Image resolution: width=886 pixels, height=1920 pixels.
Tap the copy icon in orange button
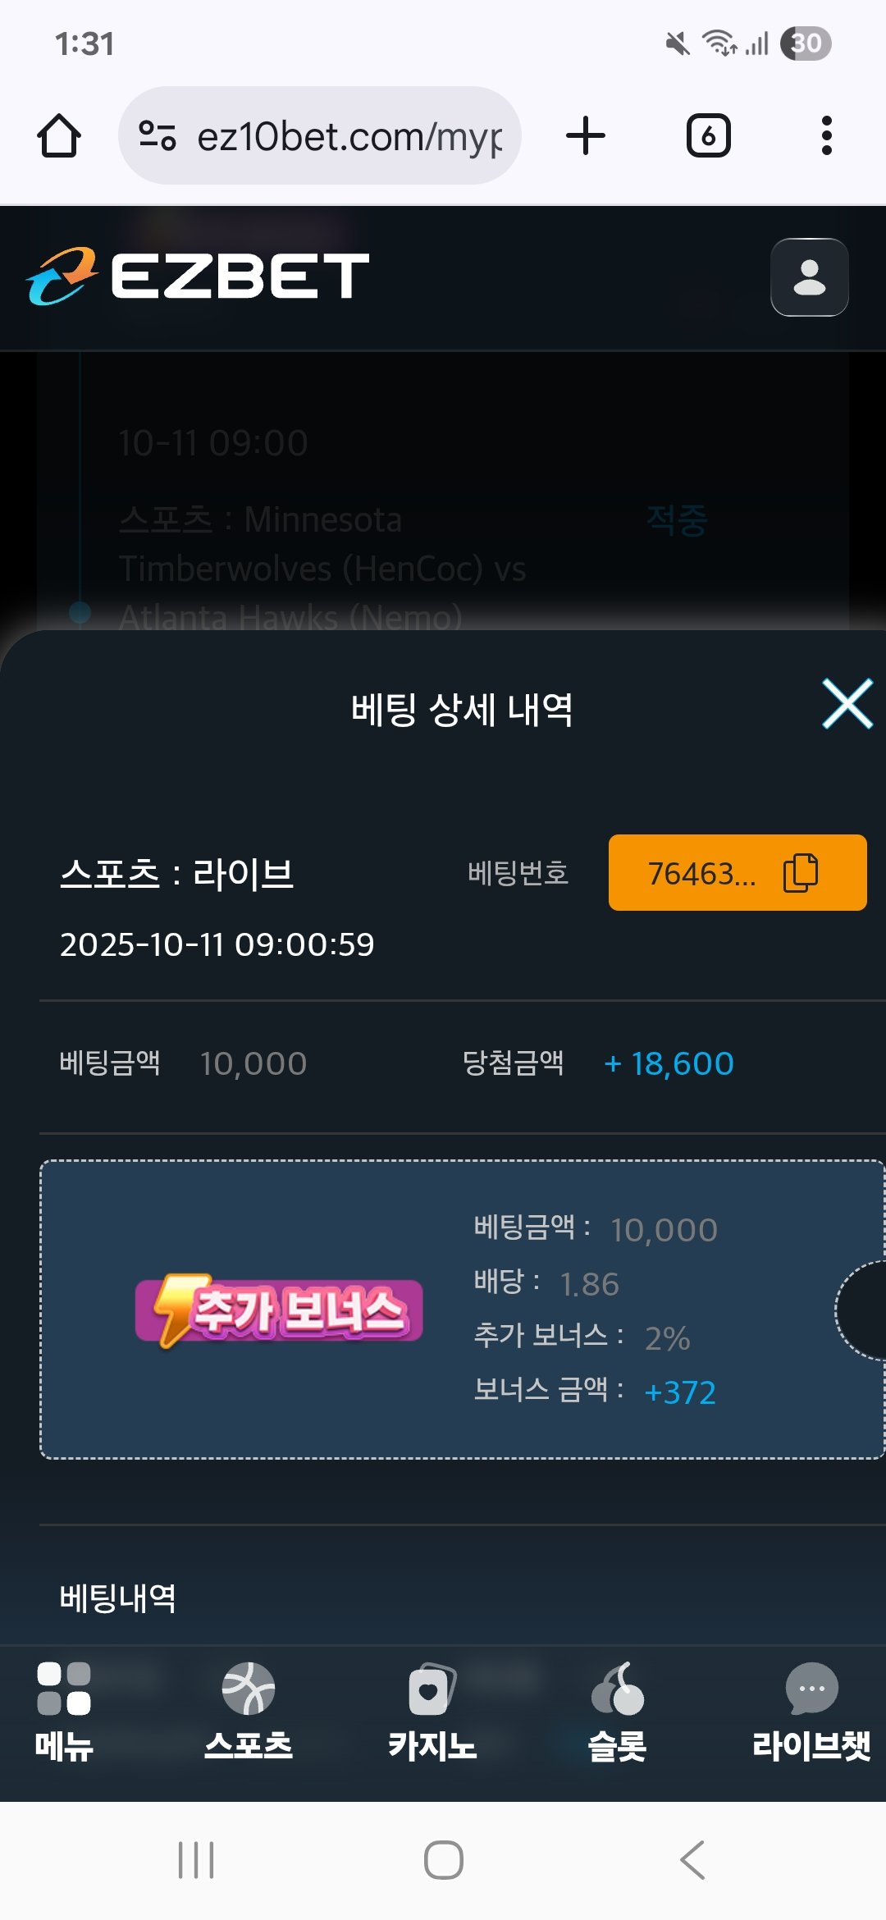tap(801, 873)
